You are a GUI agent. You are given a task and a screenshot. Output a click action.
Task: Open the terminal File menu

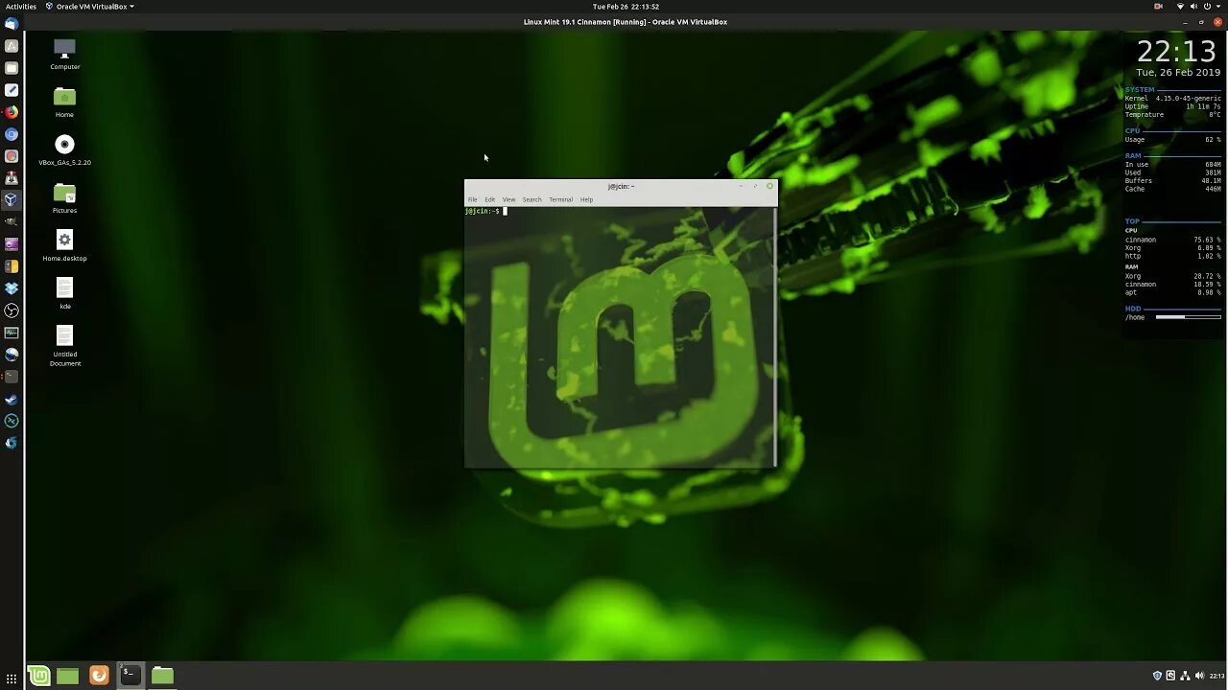coord(472,199)
